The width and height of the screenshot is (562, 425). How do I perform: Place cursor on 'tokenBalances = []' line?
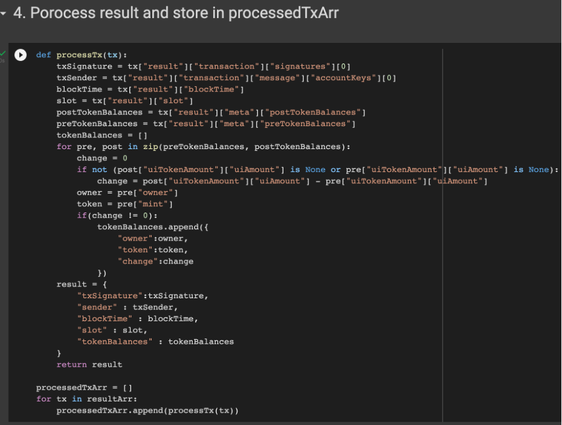[102, 135]
